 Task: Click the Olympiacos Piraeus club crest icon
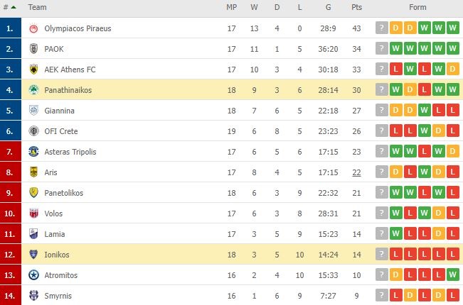click(x=33, y=28)
